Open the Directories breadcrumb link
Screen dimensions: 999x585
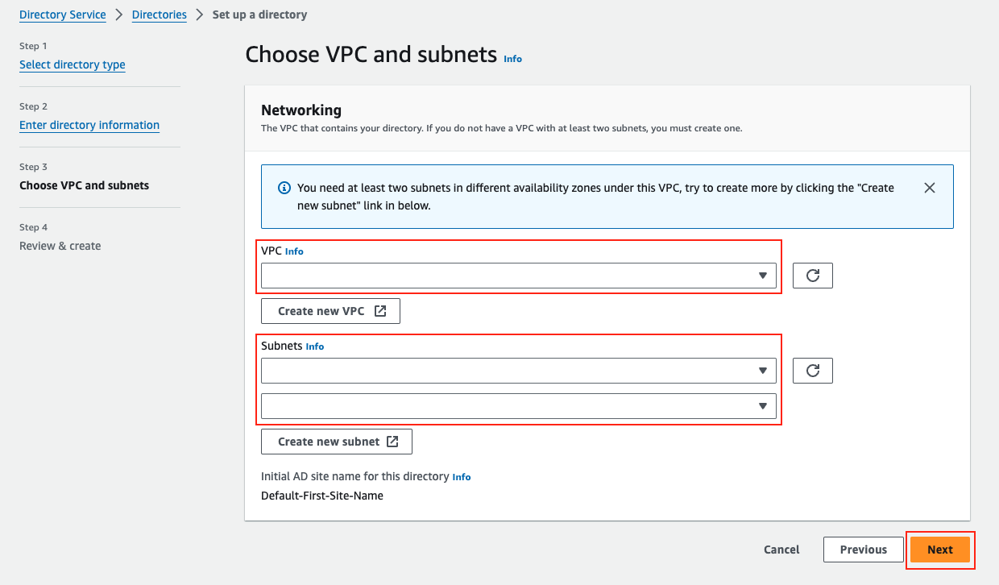[160, 15]
